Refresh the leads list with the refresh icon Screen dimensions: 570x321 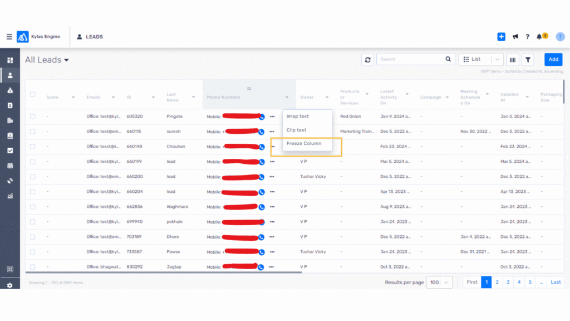click(x=367, y=59)
